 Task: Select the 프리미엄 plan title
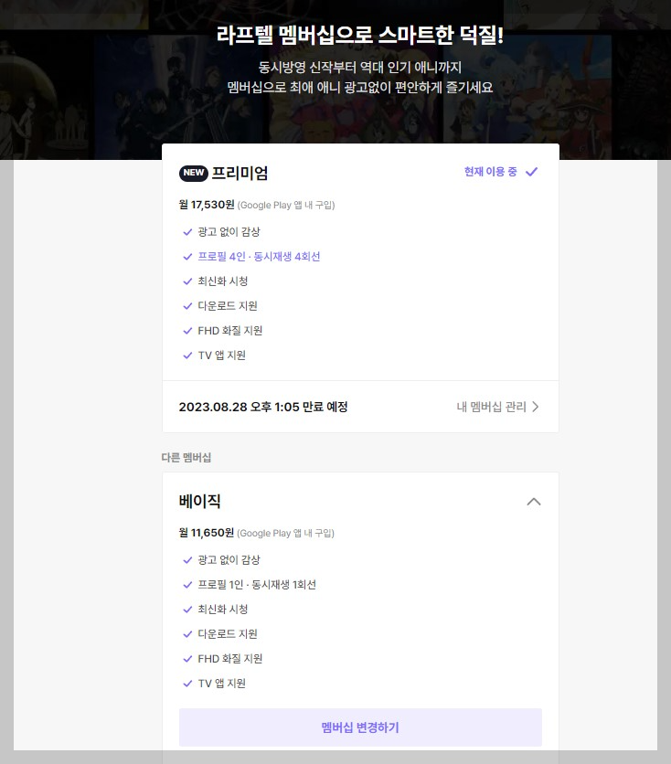(x=240, y=173)
